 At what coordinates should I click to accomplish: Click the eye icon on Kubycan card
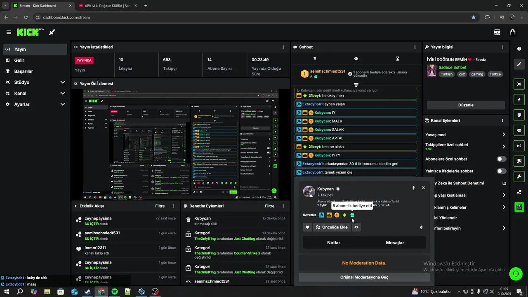[x=356, y=227]
